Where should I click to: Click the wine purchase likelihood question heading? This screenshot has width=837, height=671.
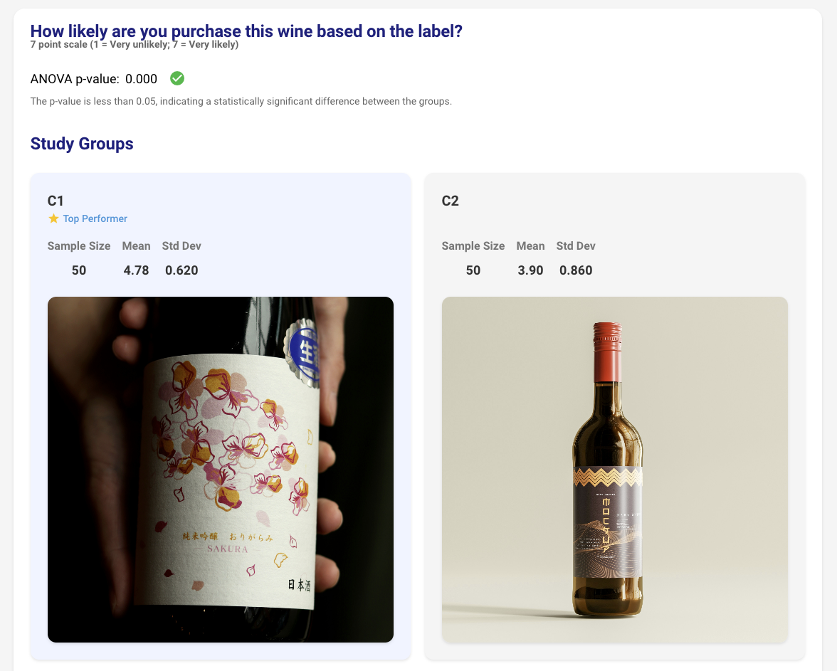[x=246, y=31]
